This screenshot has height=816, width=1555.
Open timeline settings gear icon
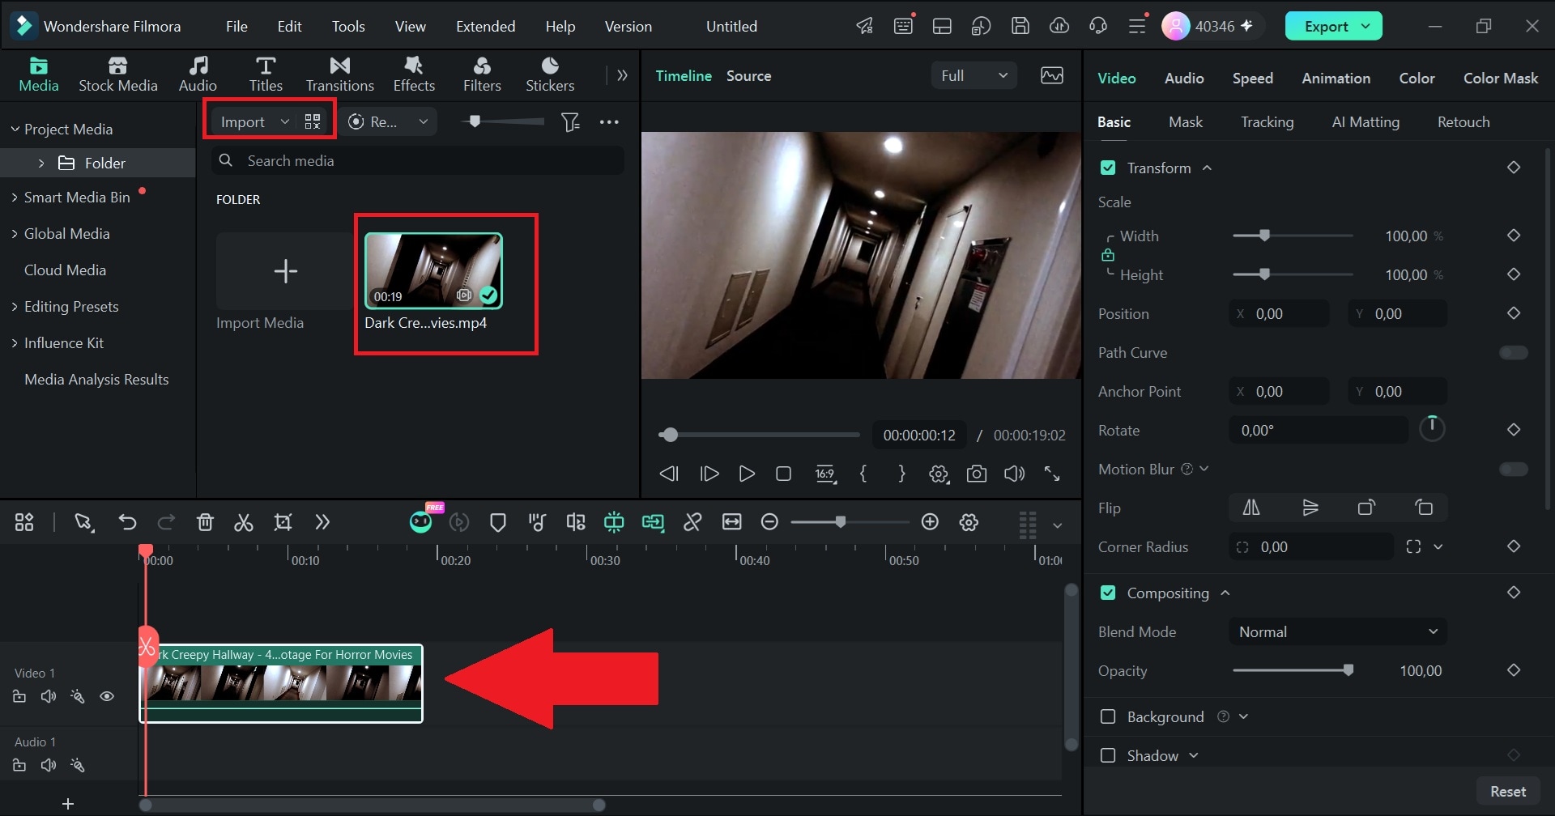click(969, 523)
